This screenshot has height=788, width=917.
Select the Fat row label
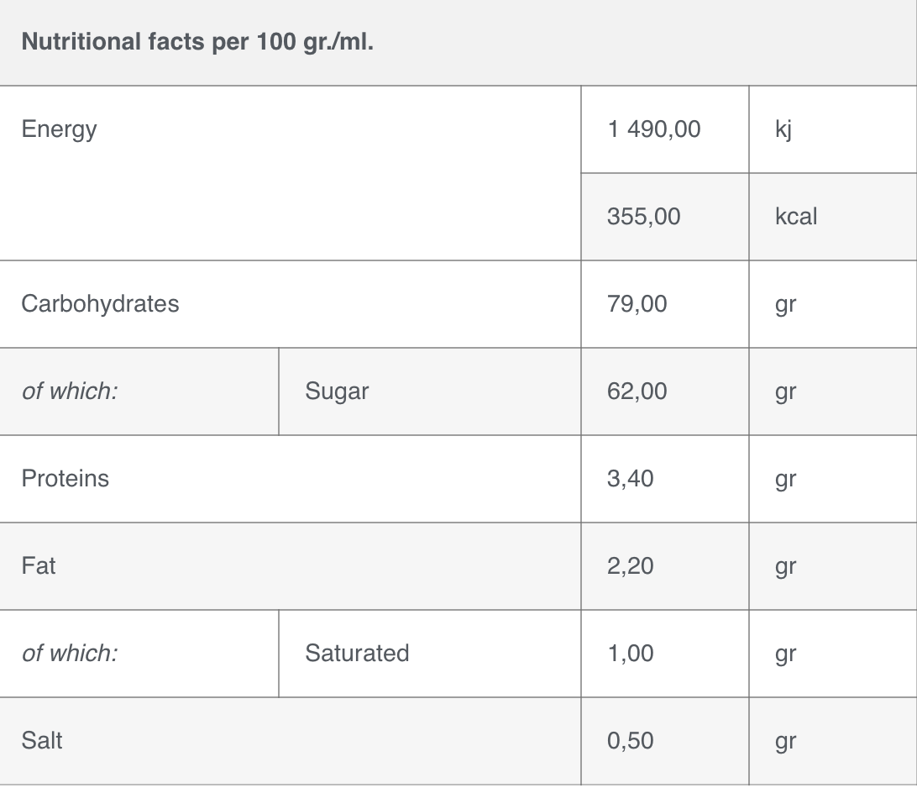tap(39, 565)
